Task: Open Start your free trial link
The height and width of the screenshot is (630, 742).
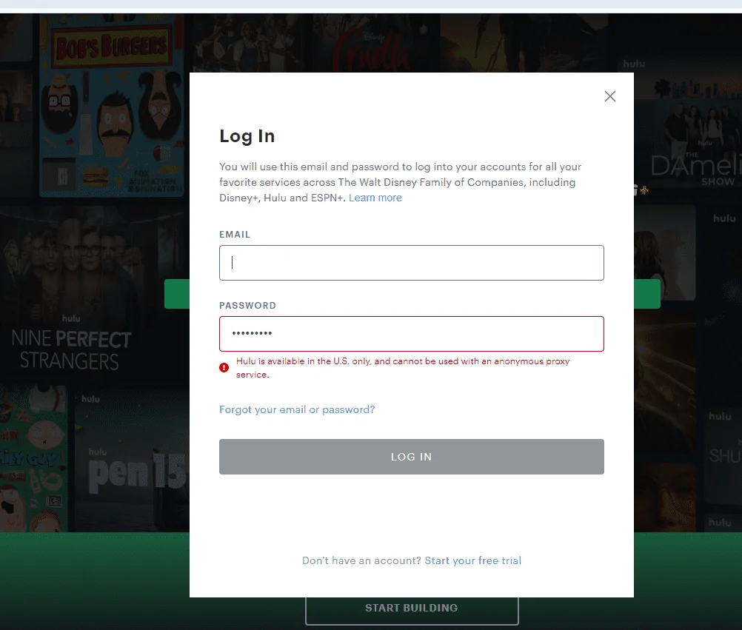Action: [x=472, y=560]
